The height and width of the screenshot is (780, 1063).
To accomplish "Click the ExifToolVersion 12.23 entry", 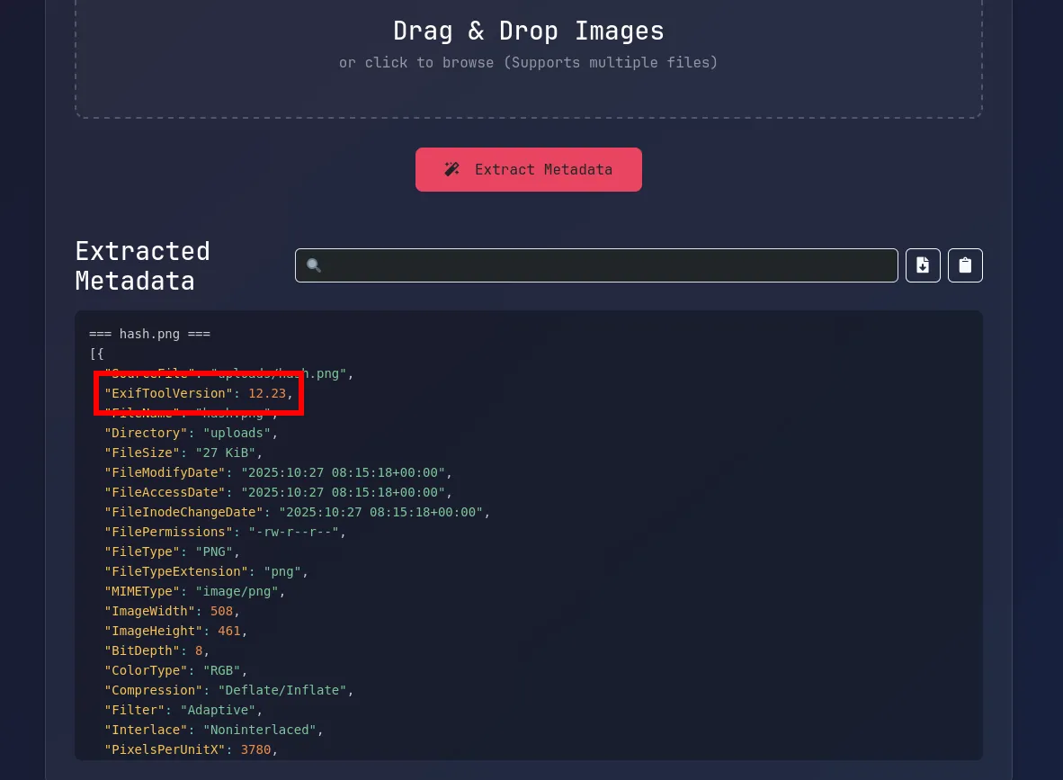I will (x=199, y=393).
